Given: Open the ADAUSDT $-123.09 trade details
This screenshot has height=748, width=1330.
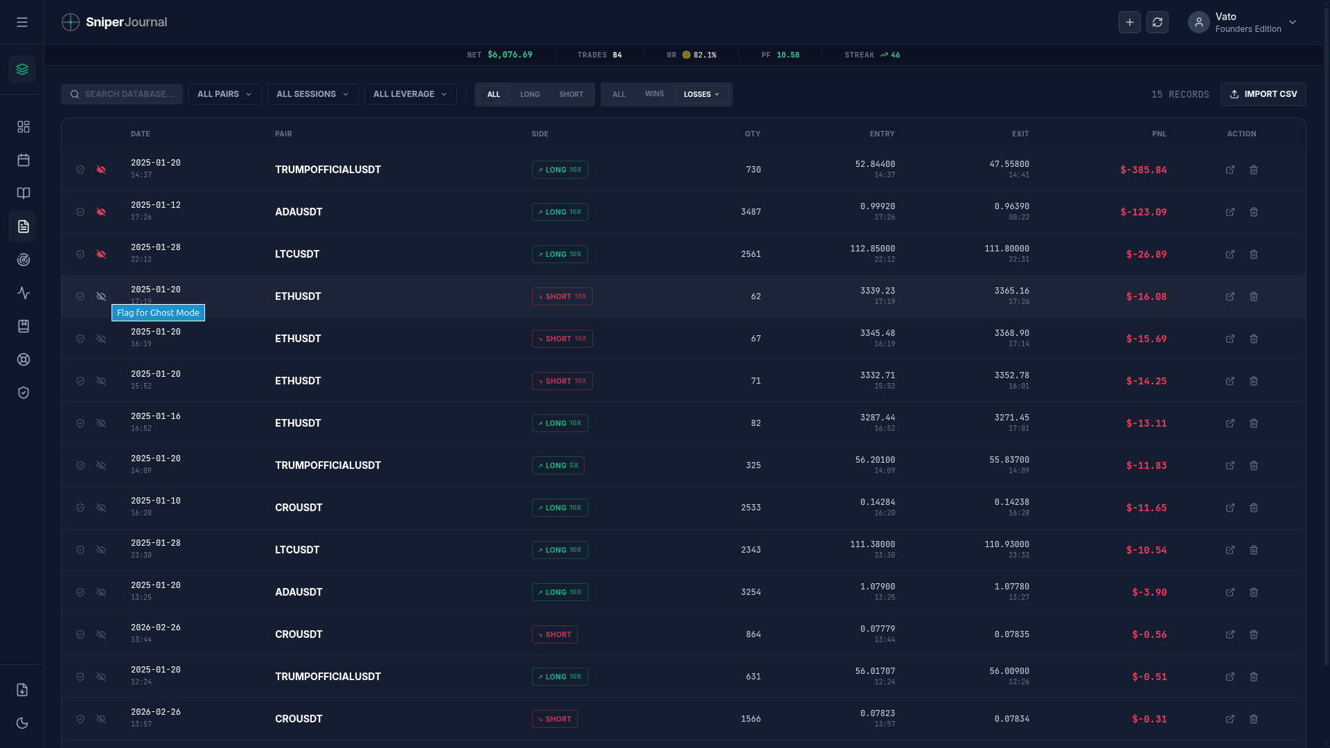Looking at the screenshot, I should pyautogui.click(x=1230, y=212).
